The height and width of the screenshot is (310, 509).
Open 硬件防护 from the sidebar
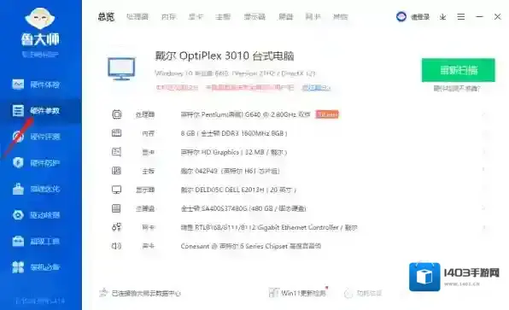[x=36, y=162]
